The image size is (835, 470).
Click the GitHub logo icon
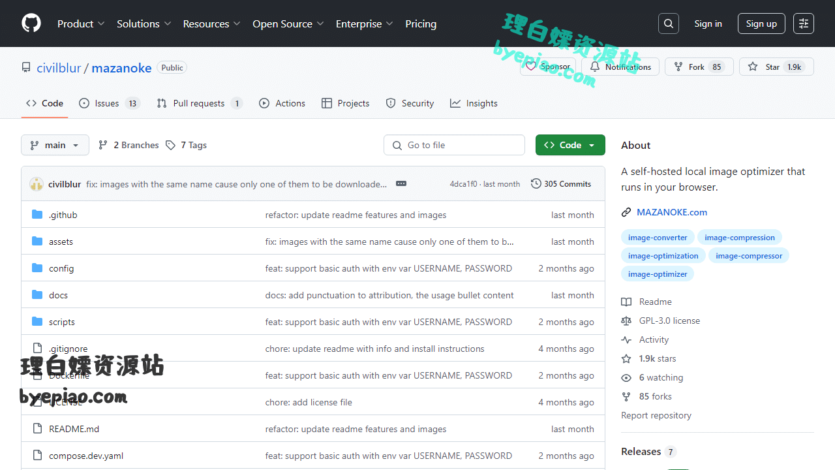pos(31,23)
